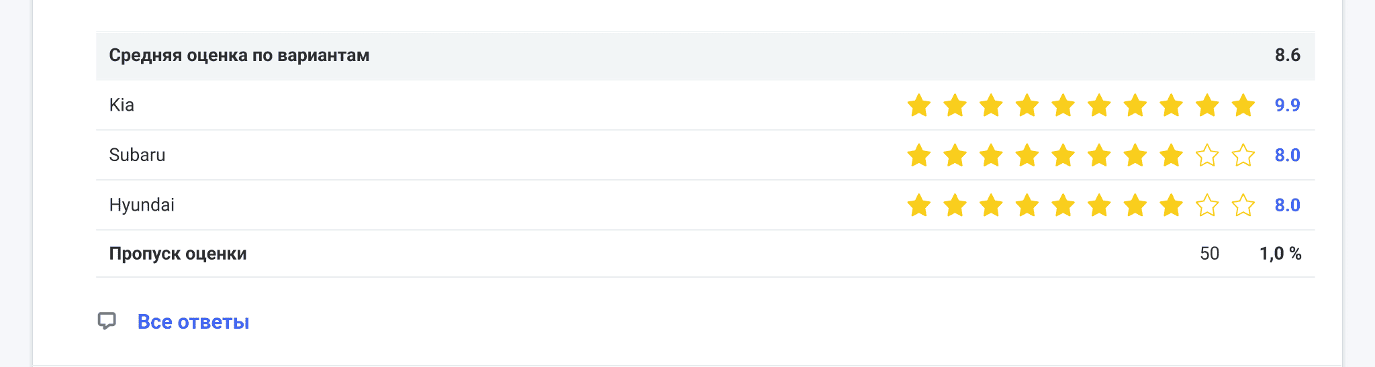Click the Средняя оценка по вариантам header
This screenshot has height=367, width=1375.
239,55
